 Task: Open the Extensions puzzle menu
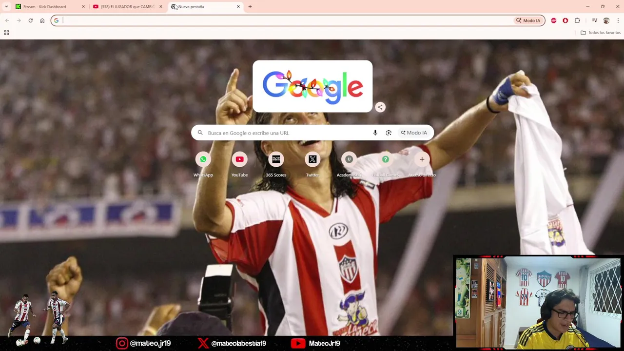point(577,20)
